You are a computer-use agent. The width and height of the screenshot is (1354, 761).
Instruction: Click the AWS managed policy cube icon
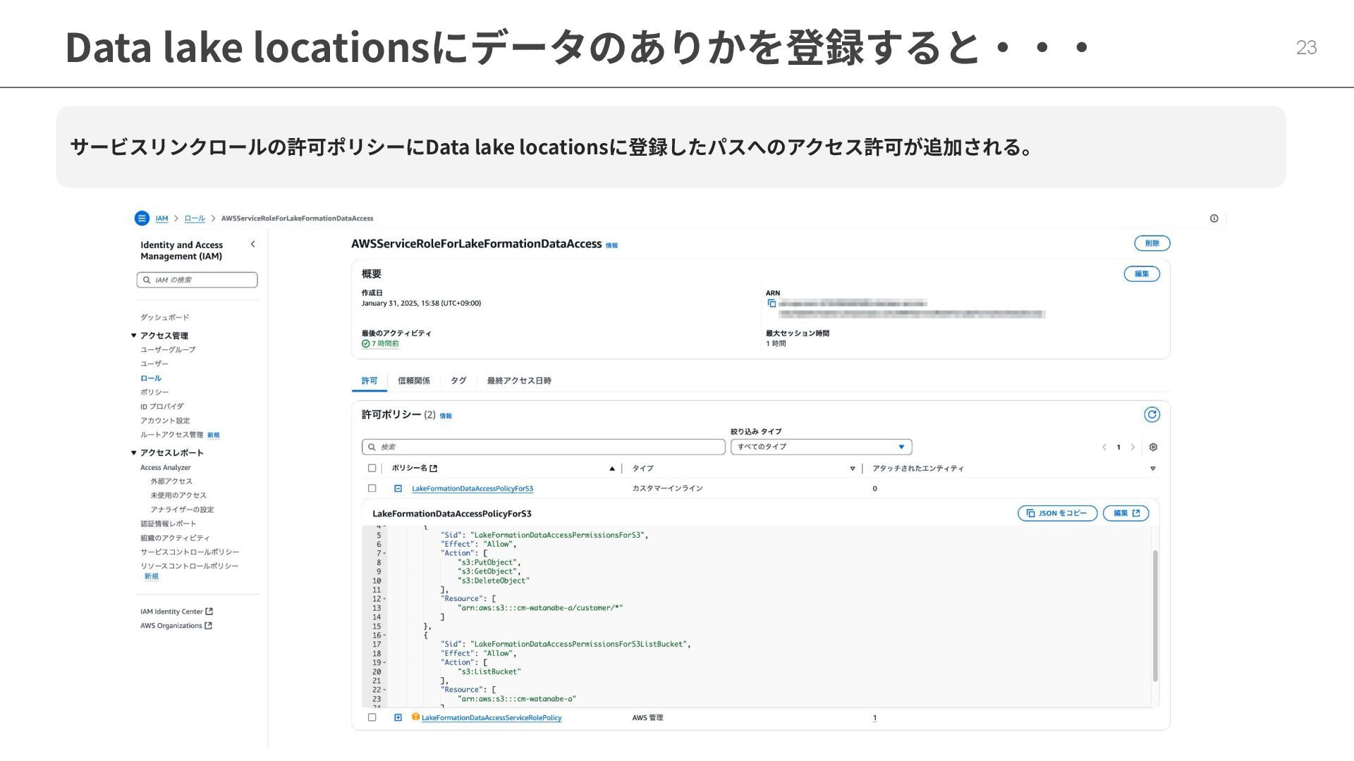coord(415,717)
